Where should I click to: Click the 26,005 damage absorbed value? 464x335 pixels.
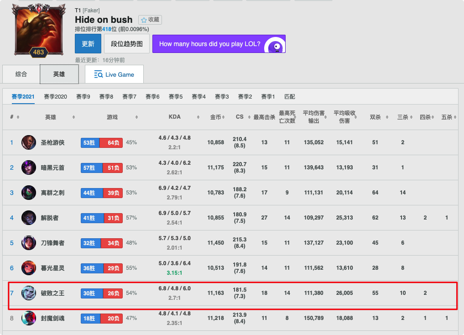tap(344, 293)
